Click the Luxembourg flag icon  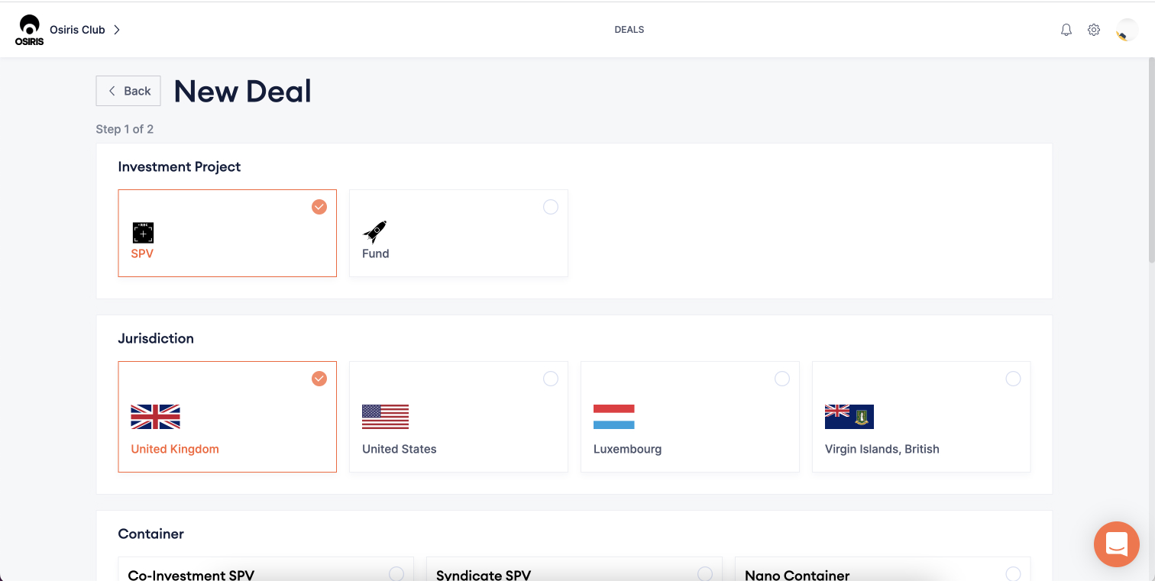coord(613,417)
